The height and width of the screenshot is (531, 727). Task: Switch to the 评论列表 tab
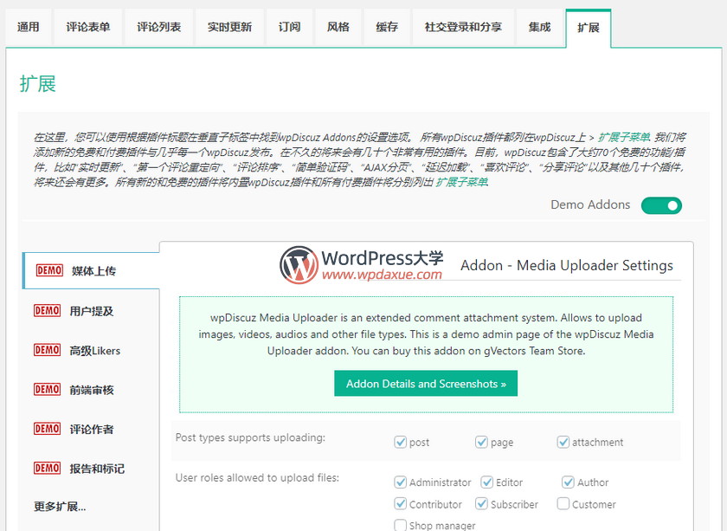point(159,27)
